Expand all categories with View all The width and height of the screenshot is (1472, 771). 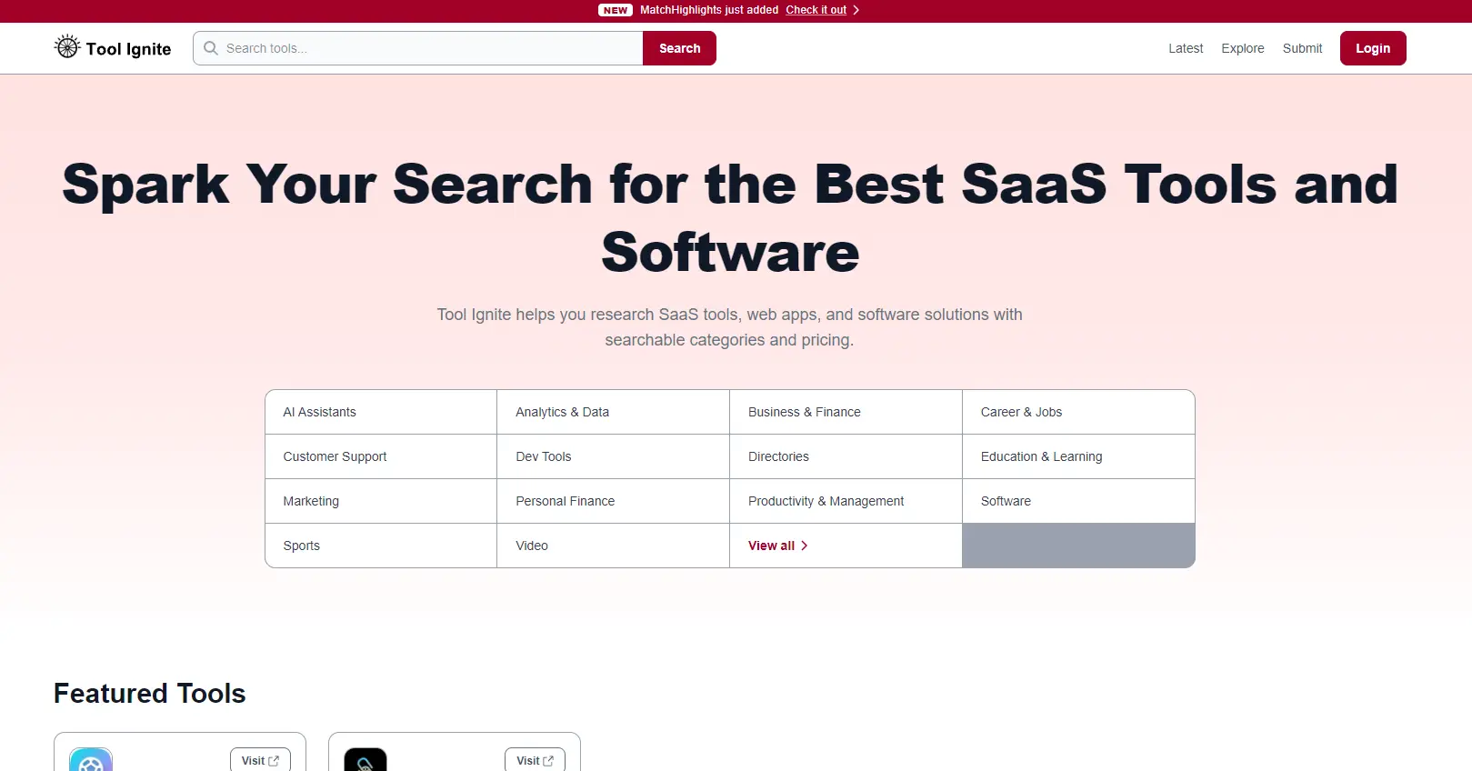tap(778, 546)
